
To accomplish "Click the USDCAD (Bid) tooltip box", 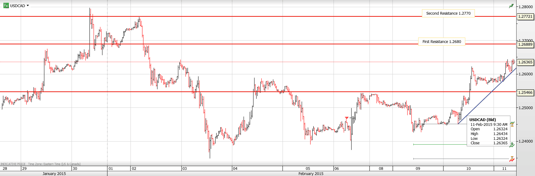I will 488,131.
